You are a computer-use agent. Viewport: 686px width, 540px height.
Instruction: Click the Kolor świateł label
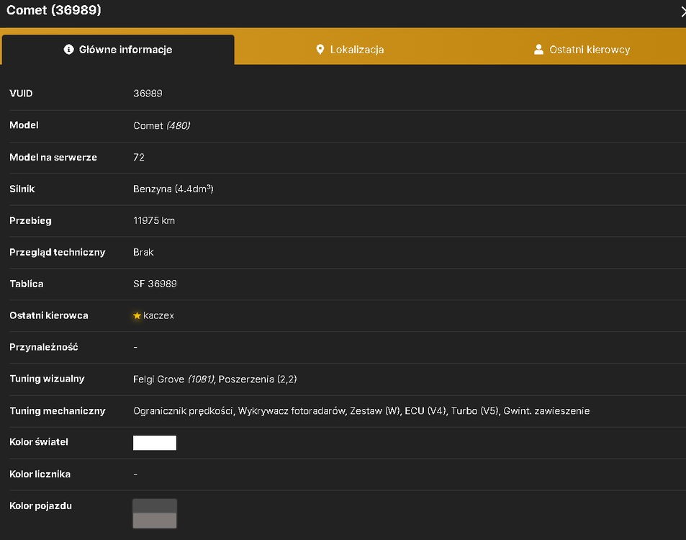point(39,442)
